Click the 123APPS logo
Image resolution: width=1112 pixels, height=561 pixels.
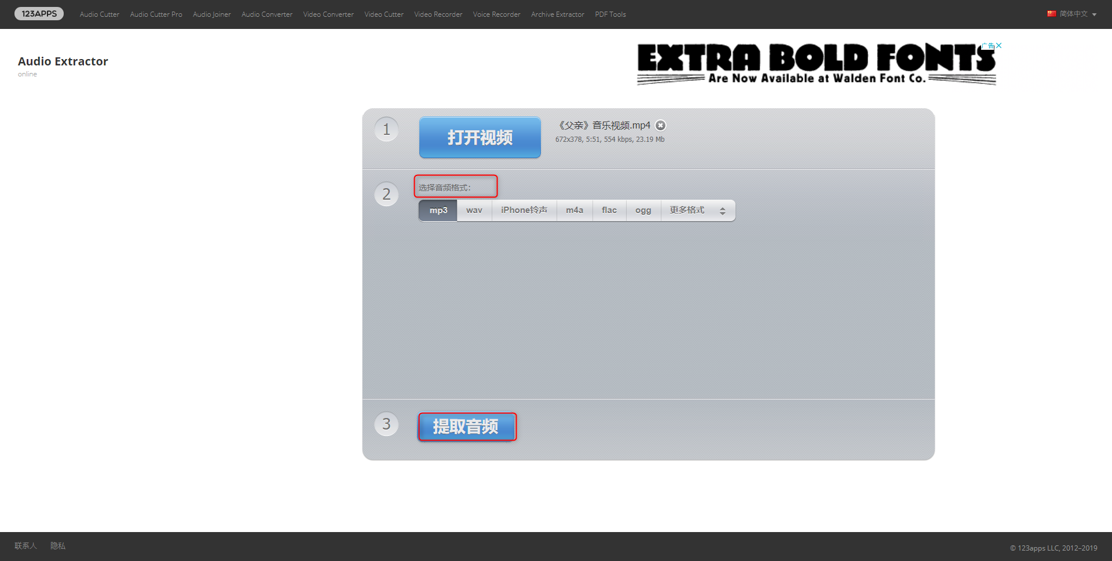(x=39, y=14)
